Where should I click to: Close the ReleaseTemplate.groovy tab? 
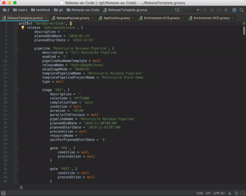[x=46, y=18]
